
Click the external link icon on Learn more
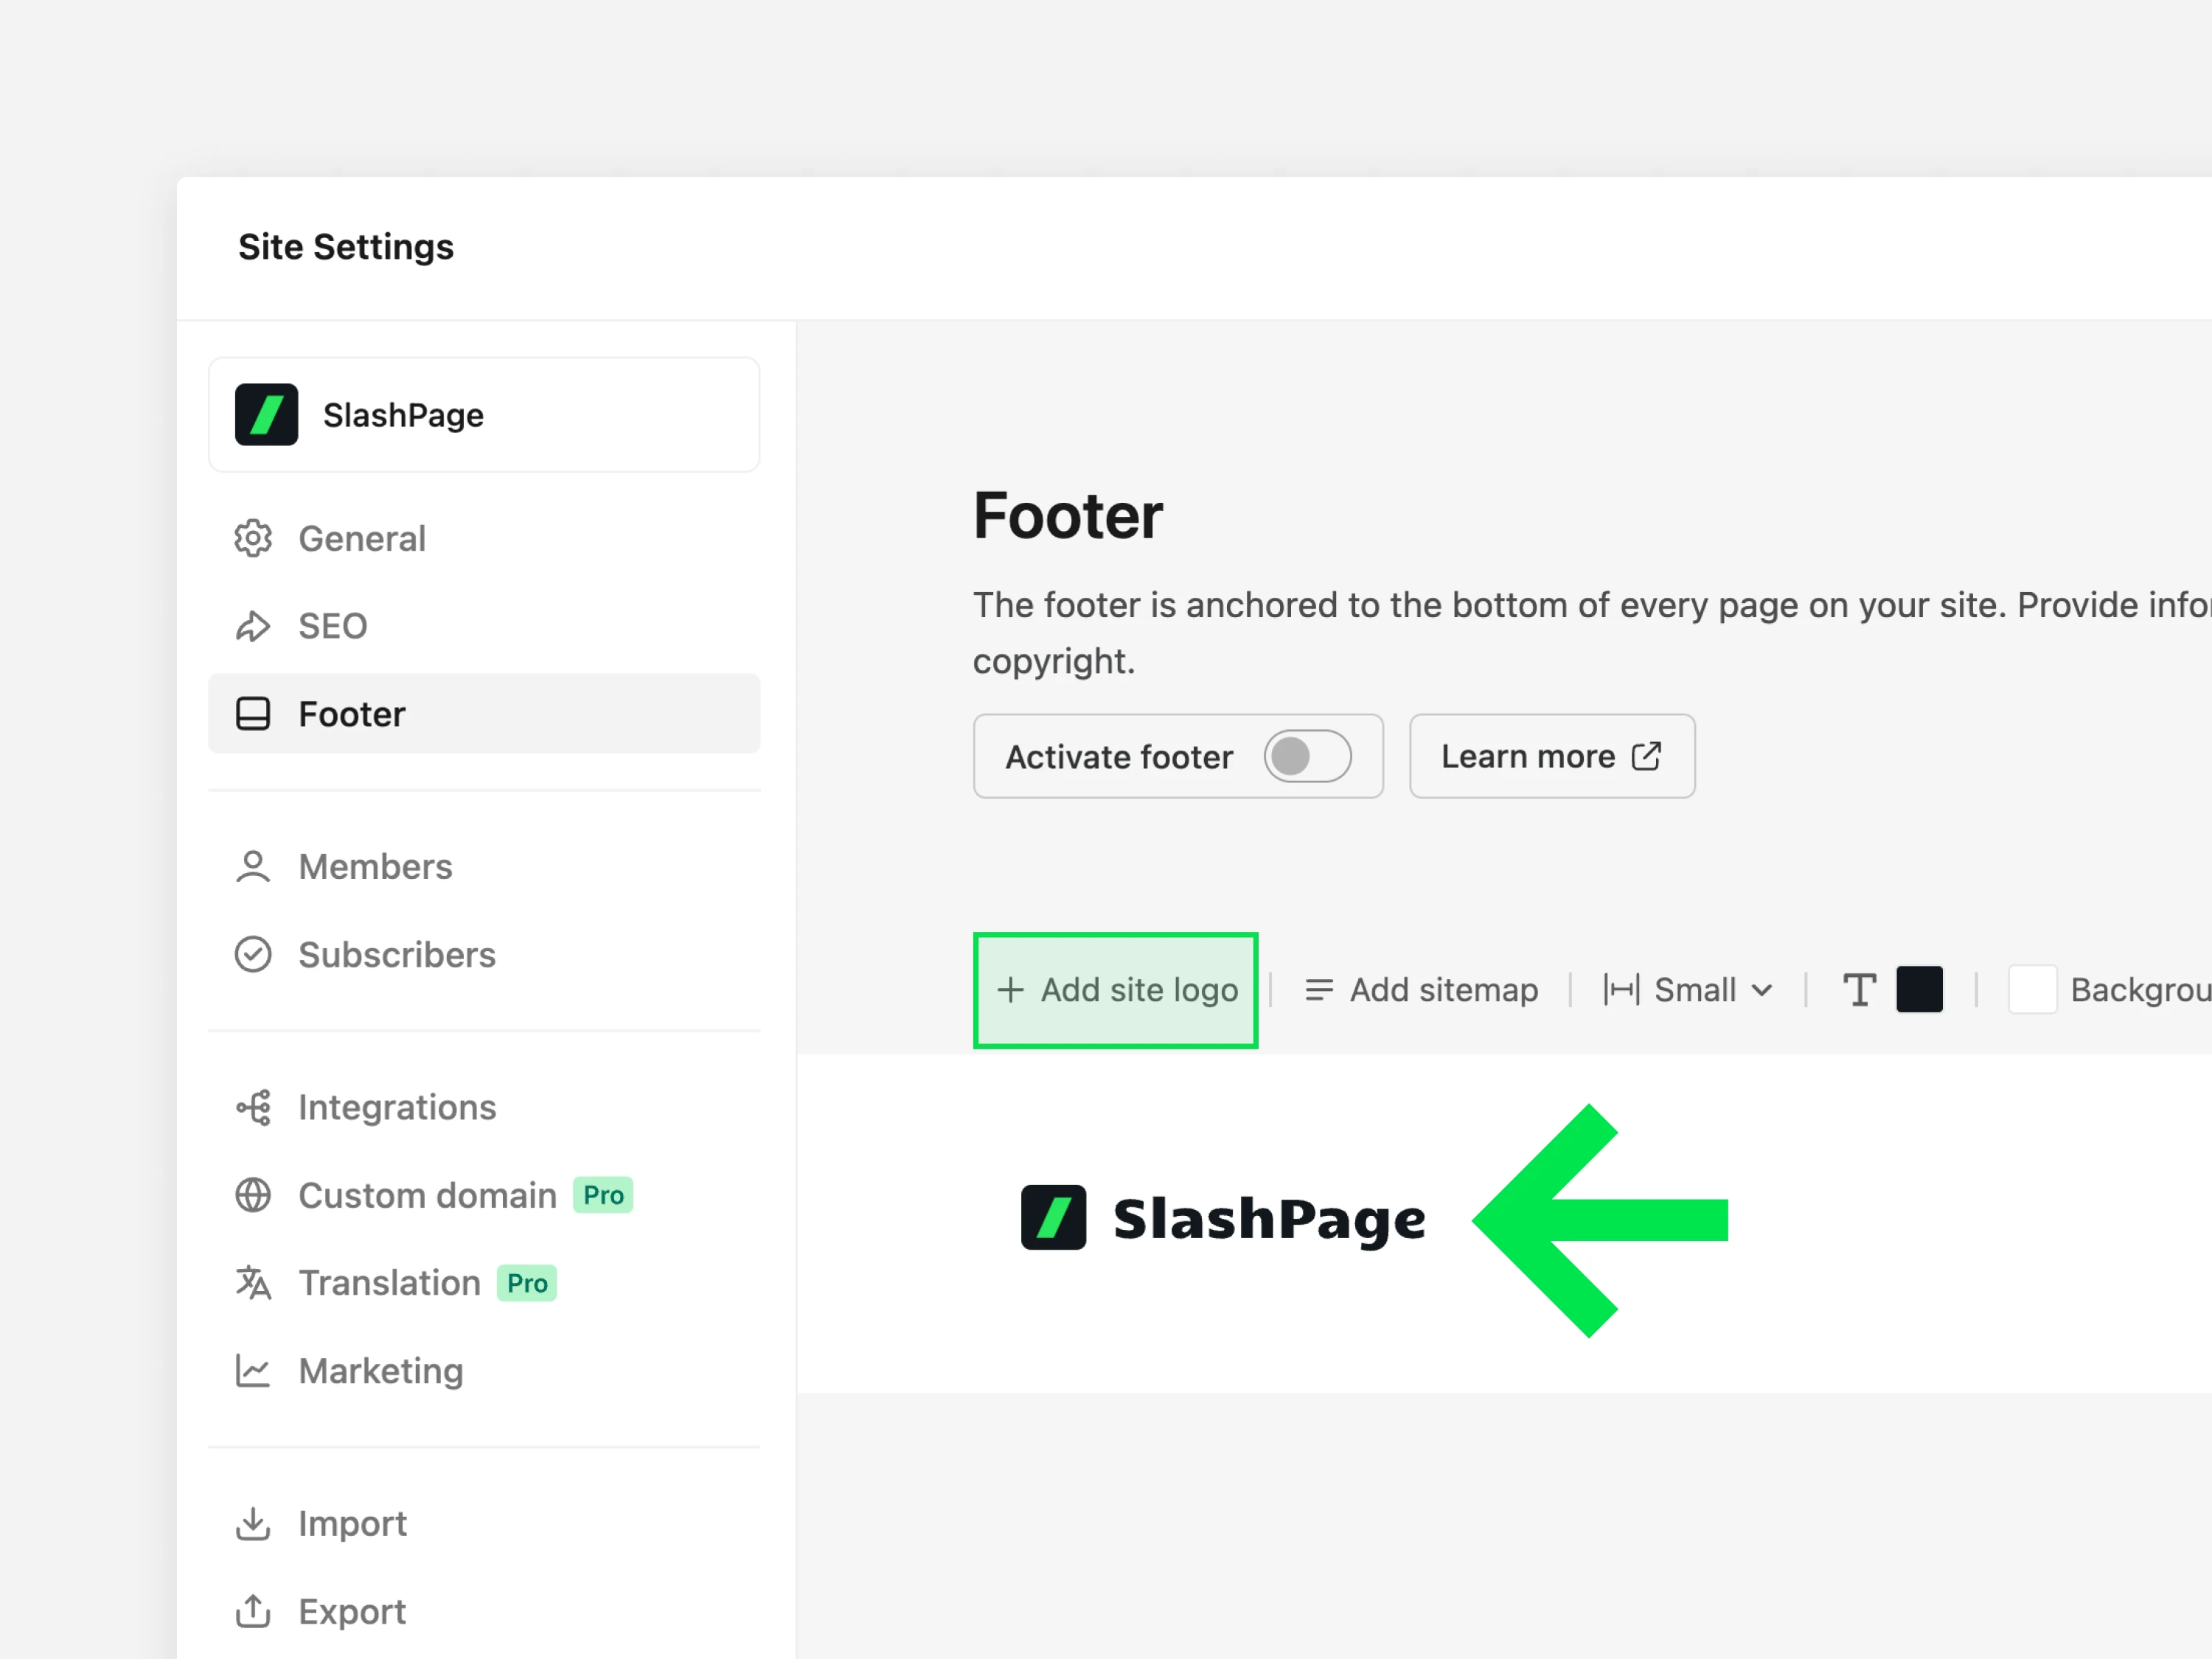pos(1646,756)
